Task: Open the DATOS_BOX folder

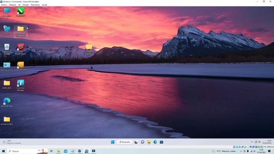Action: click(7, 85)
